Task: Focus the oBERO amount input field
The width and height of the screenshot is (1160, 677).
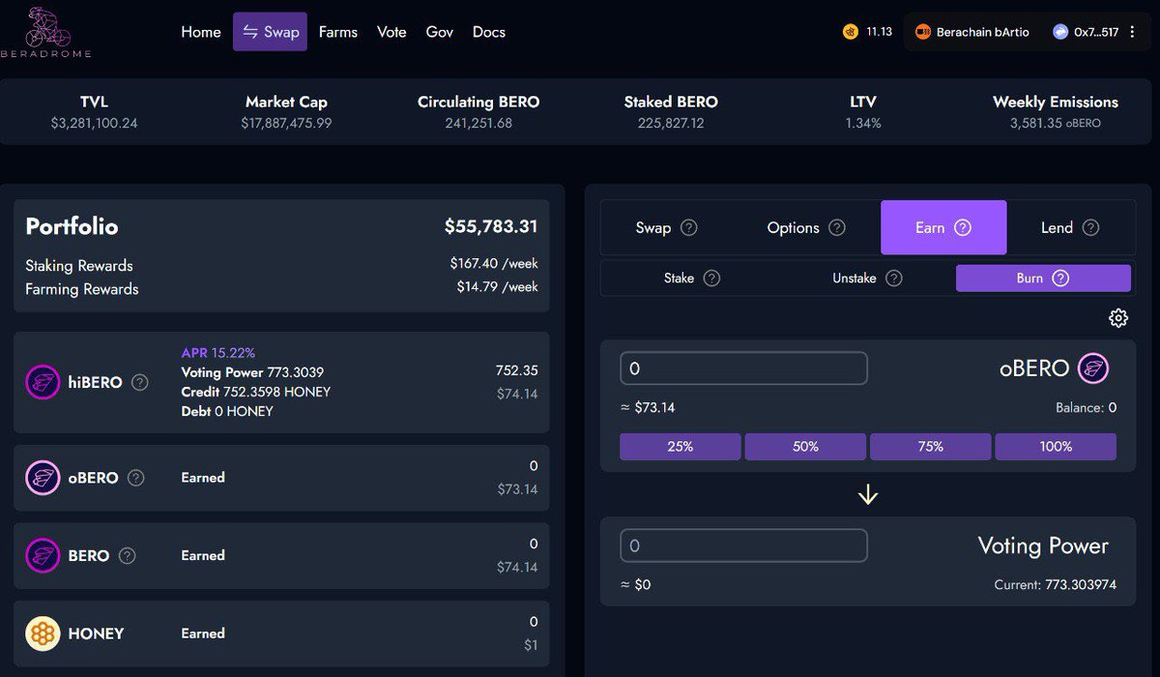Action: [x=743, y=368]
